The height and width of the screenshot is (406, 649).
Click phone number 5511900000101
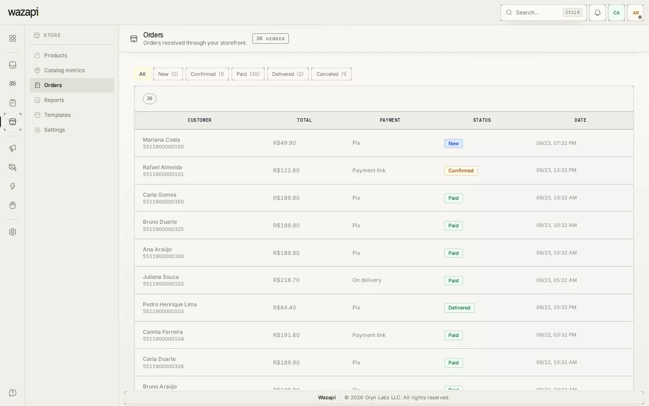pyautogui.click(x=163, y=174)
